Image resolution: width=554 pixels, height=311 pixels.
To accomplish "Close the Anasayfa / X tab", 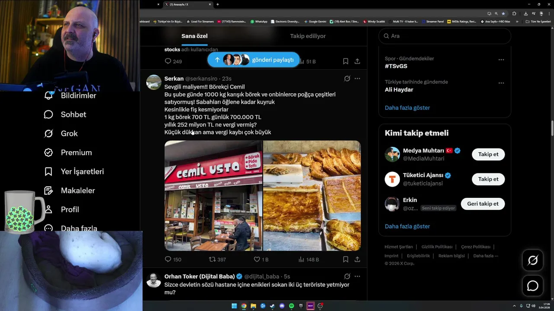I will coord(210,4).
